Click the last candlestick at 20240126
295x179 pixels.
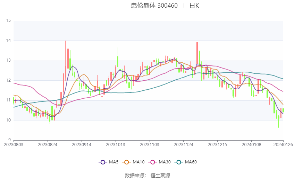[x=283, y=110]
